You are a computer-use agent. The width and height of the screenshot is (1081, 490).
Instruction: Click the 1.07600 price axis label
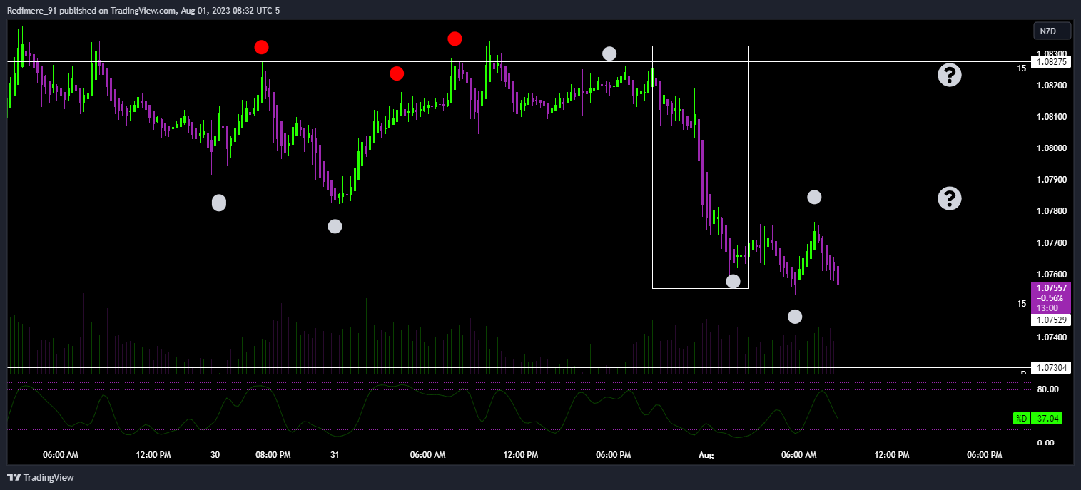(1051, 275)
